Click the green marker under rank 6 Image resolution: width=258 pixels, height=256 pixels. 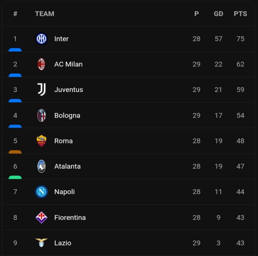[x=15, y=177]
